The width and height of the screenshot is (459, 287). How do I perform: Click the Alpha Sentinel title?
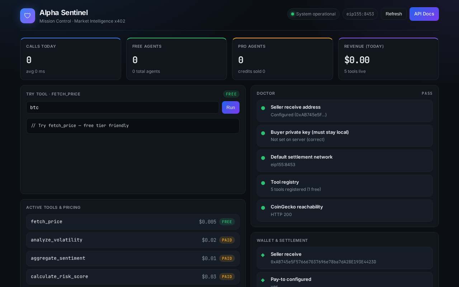(x=63, y=13)
